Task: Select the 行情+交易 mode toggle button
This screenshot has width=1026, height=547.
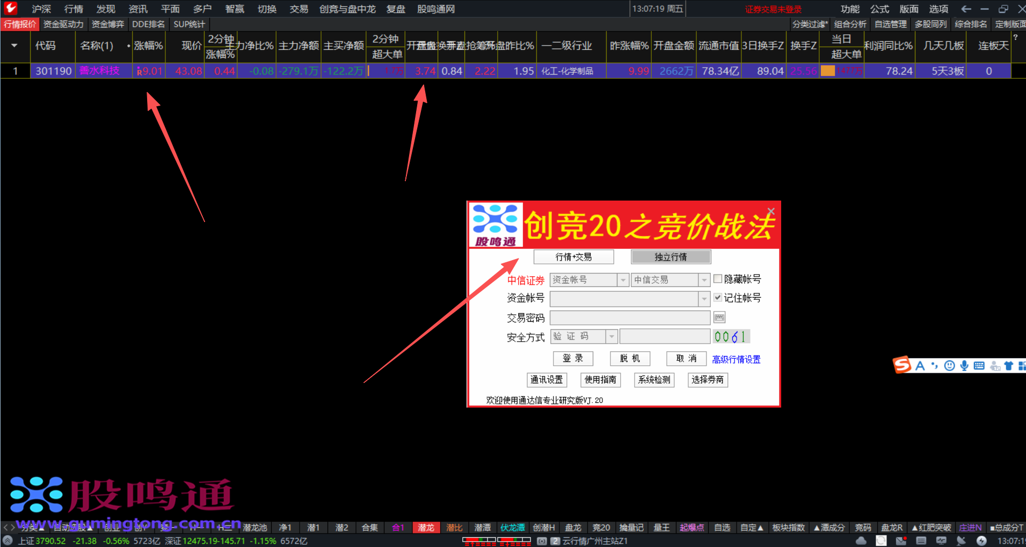Action: point(573,257)
